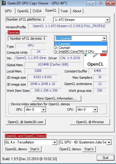Viewport: 116px width, 164px height.
Task: Start the OpenGL demo
Action: (35, 149)
